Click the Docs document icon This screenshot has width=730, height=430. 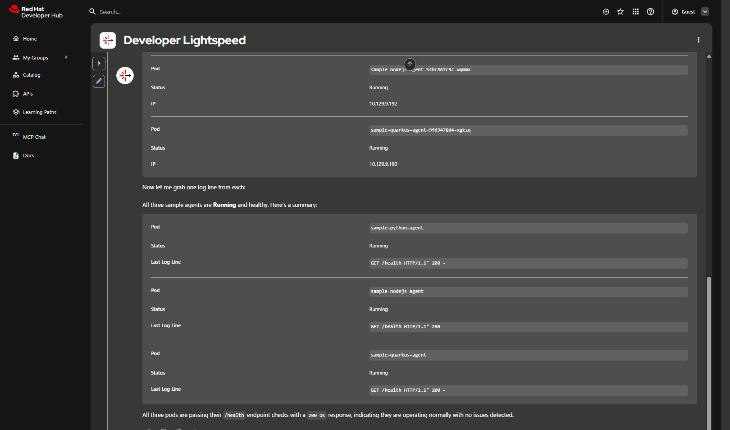(16, 156)
